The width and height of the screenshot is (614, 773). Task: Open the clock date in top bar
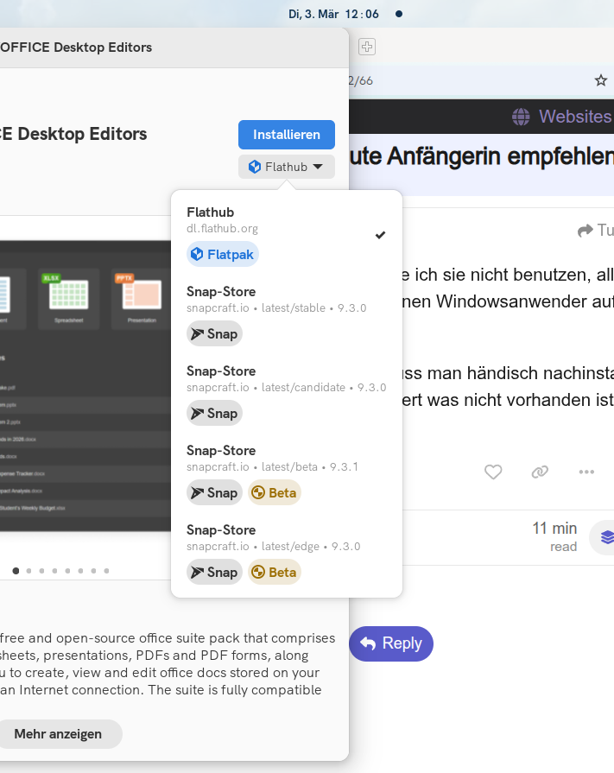coord(333,14)
